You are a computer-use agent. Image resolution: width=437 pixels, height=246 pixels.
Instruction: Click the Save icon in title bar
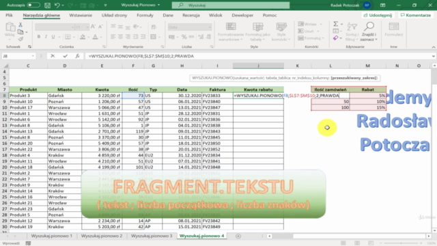tap(47, 5)
